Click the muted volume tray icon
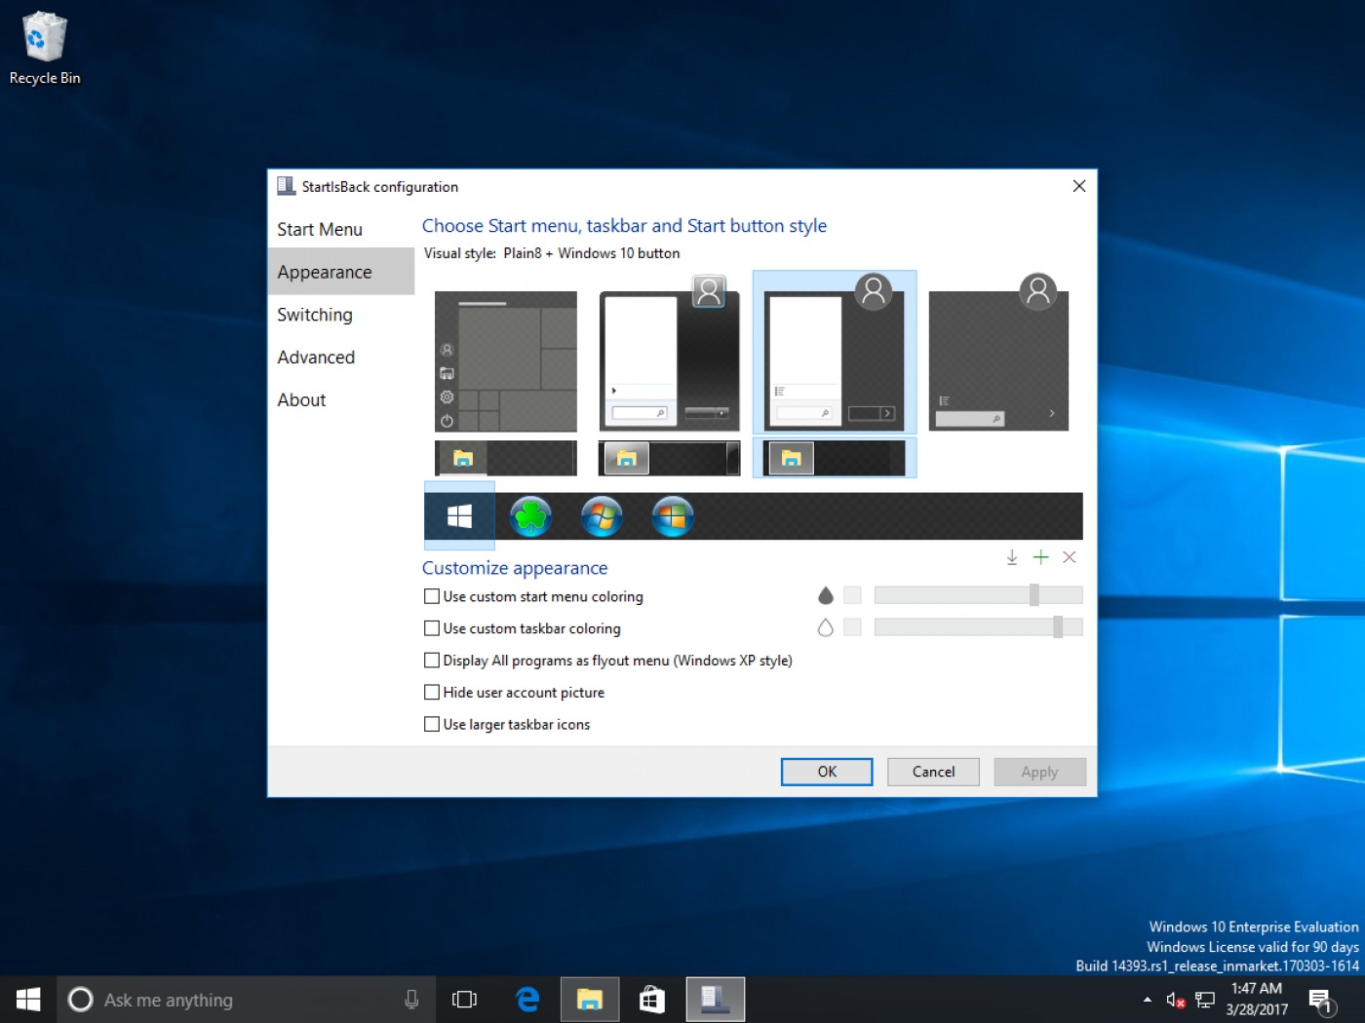1365x1023 pixels. pyautogui.click(x=1176, y=1000)
